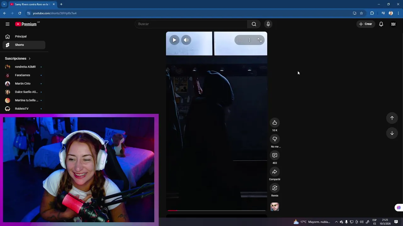Share the Short via Compartir

coord(275,172)
